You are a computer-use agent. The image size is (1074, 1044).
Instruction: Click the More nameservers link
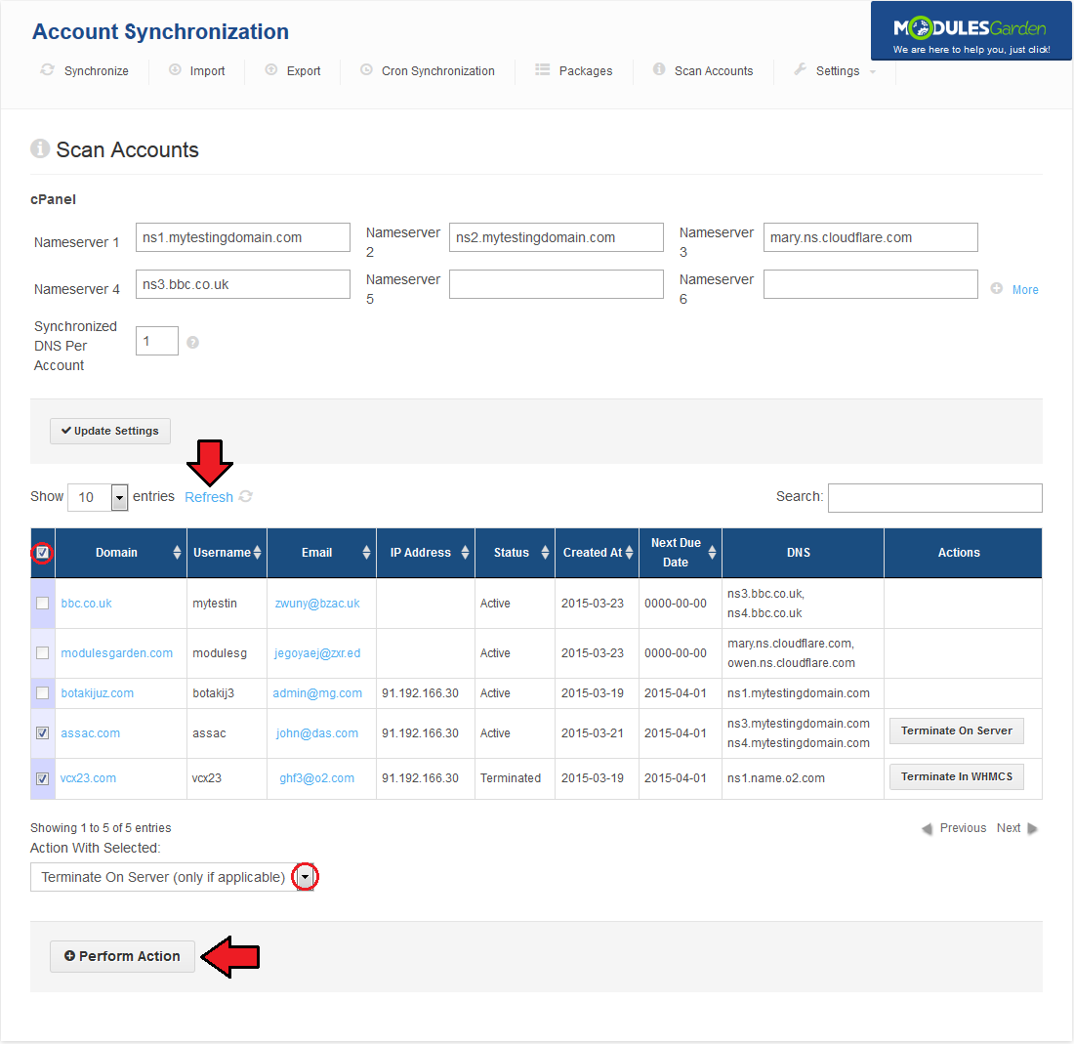pyautogui.click(x=1025, y=290)
